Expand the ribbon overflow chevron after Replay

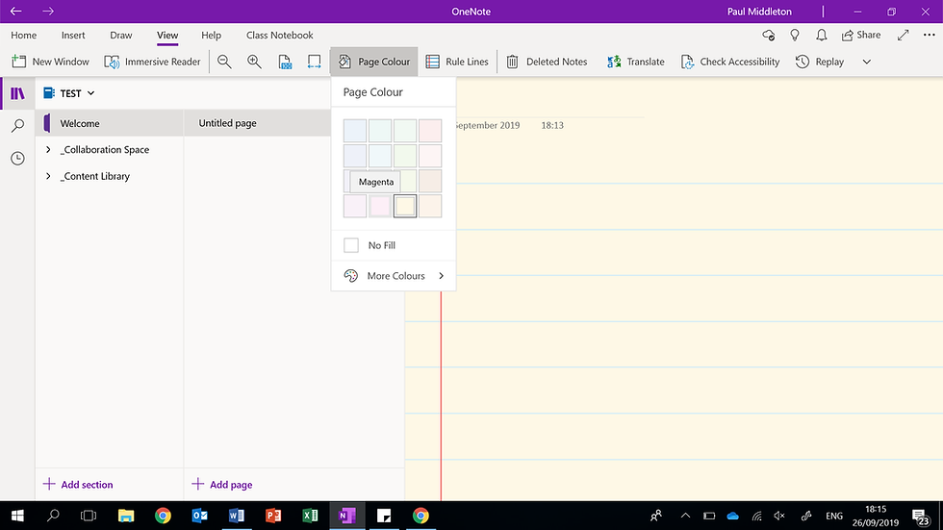867,62
